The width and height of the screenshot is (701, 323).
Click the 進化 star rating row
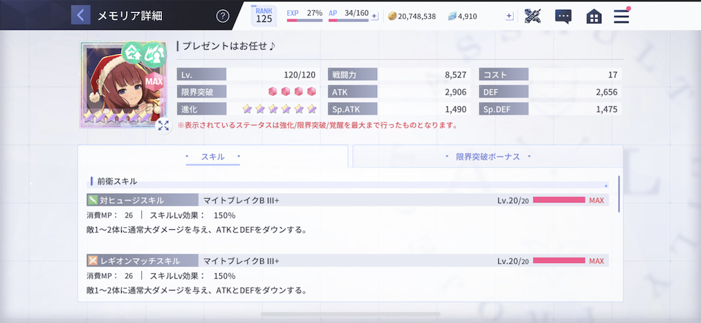280,109
